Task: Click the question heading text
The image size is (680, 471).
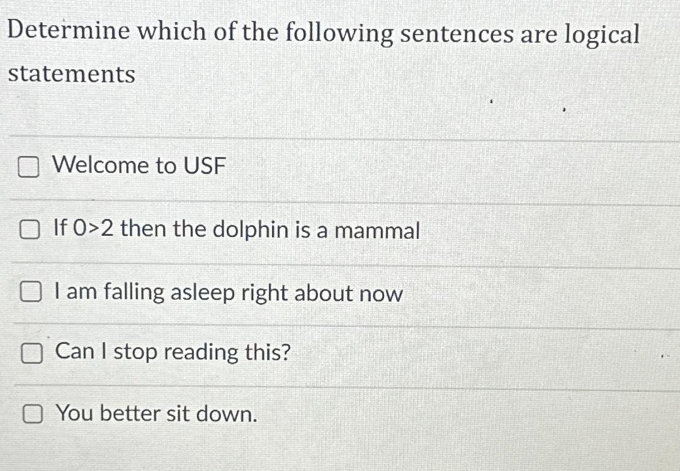Action: pyautogui.click(x=324, y=31)
